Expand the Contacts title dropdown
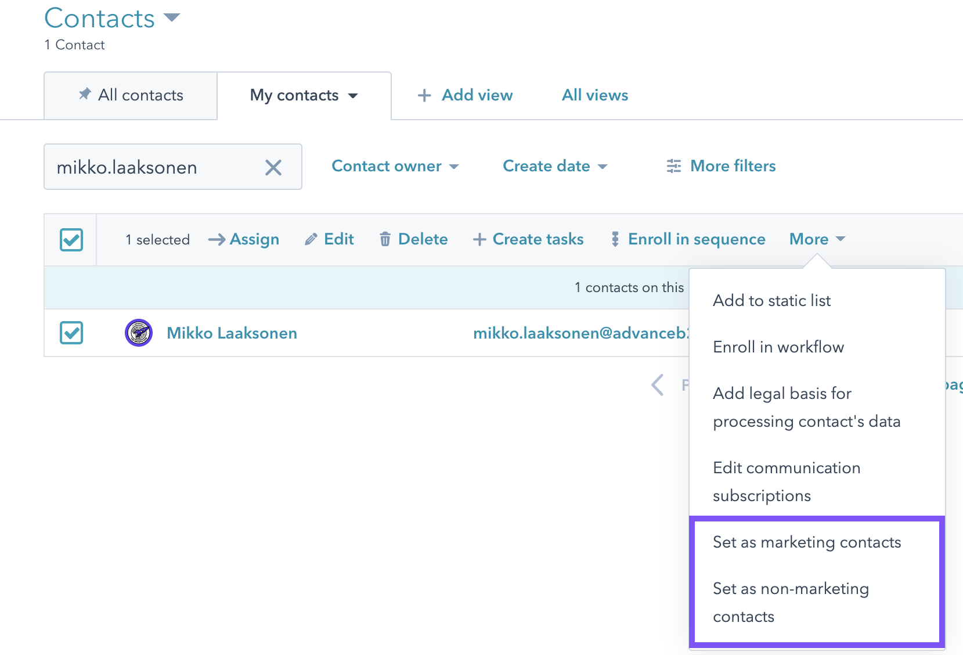The image size is (963, 655). 172,17
